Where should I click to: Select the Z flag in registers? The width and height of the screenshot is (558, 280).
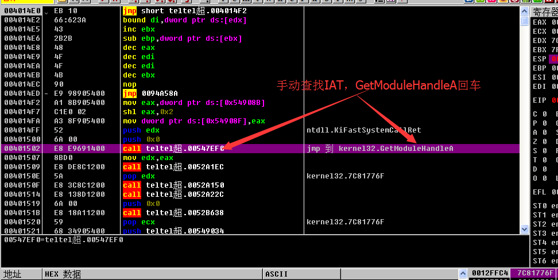[x=536, y=141]
